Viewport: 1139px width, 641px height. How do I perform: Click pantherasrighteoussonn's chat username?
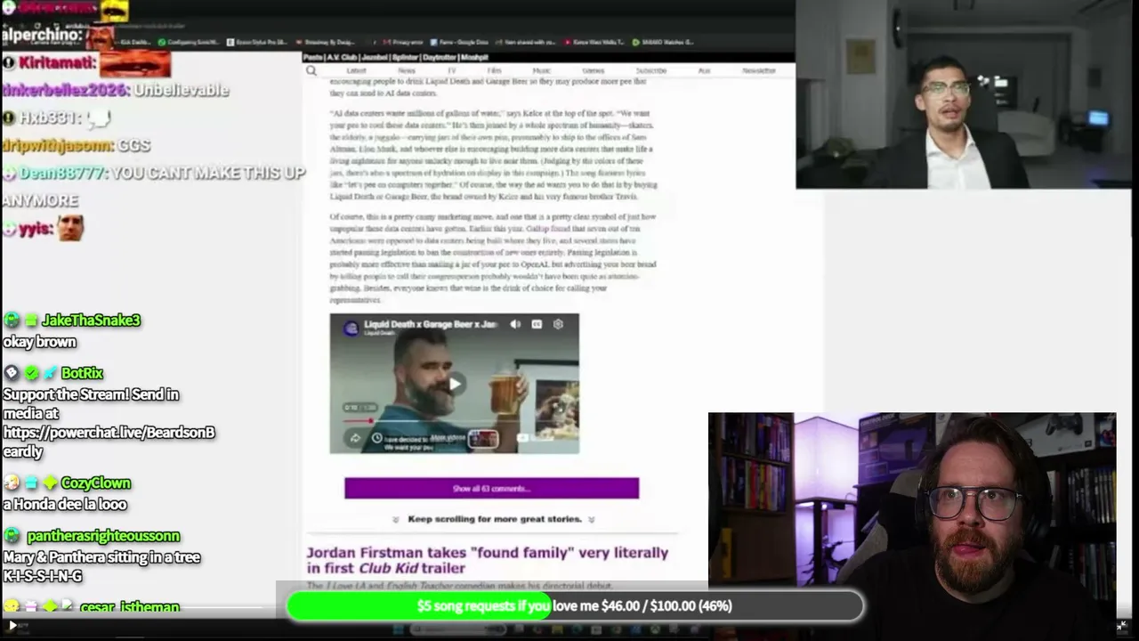(103, 536)
